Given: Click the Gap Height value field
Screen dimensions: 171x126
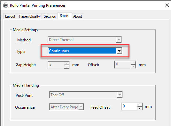Looking at the screenshot, I should tap(56, 65).
